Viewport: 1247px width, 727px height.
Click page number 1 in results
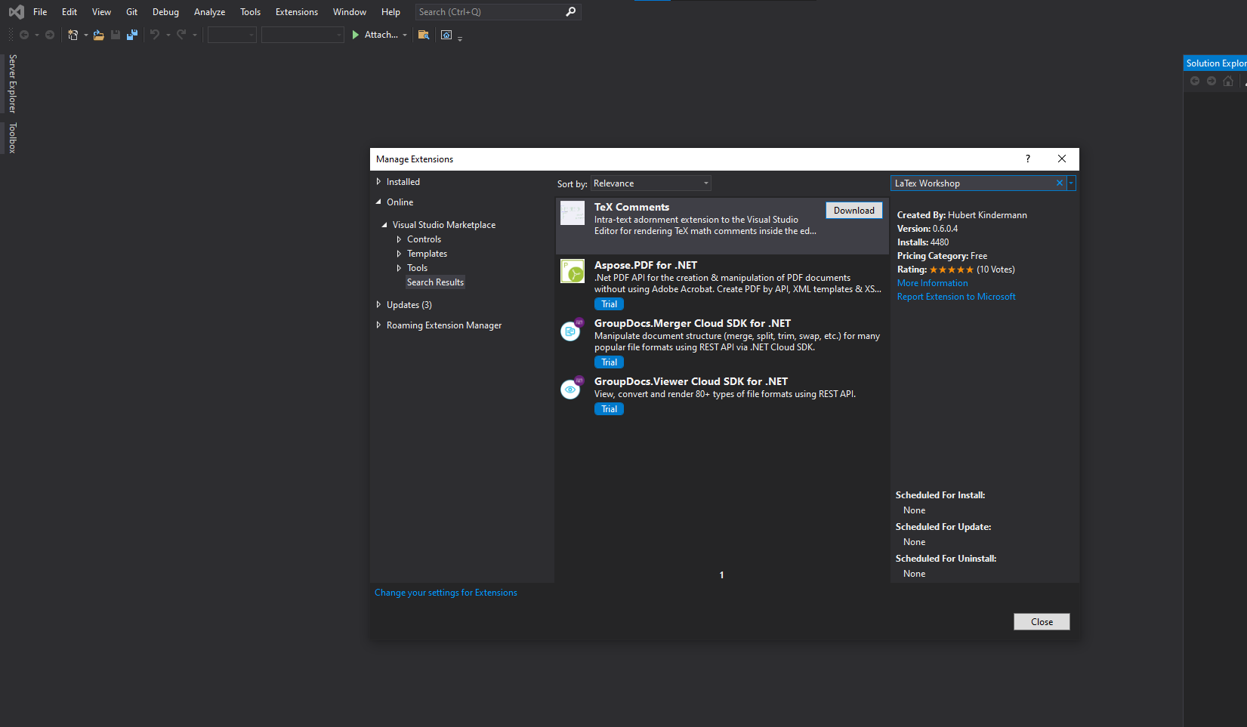click(721, 575)
